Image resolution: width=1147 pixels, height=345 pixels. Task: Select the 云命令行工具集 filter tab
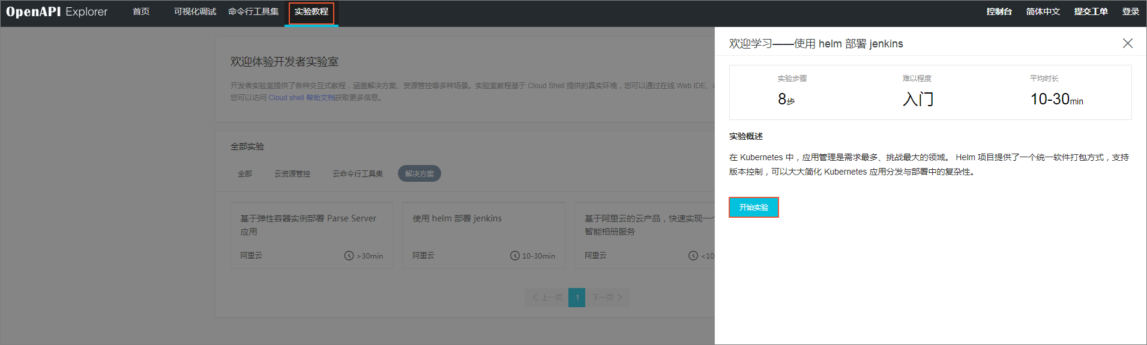[x=358, y=174]
